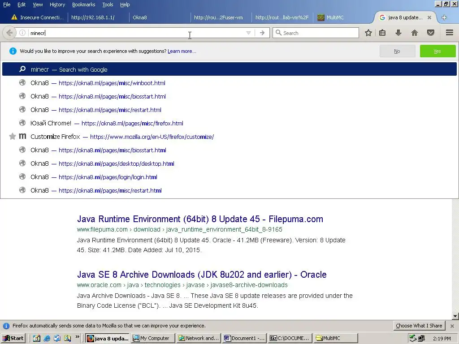Open the Downloads arrow icon
This screenshot has width=459, height=344.
398,33
